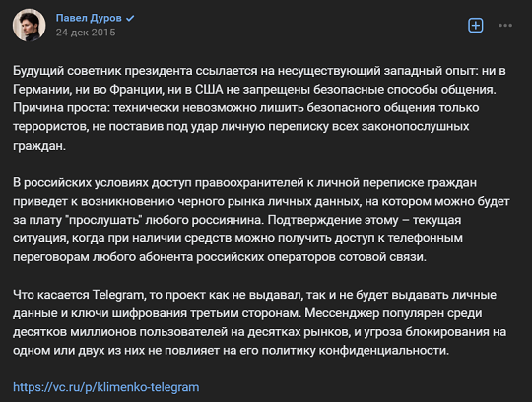Click the phrase Что касается

51,295
